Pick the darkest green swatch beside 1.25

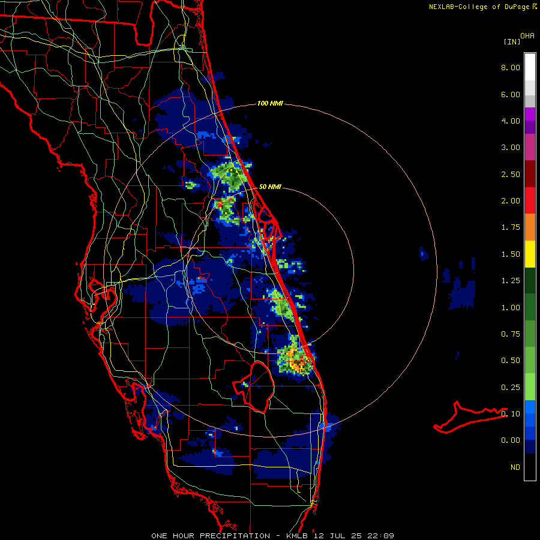[530, 280]
